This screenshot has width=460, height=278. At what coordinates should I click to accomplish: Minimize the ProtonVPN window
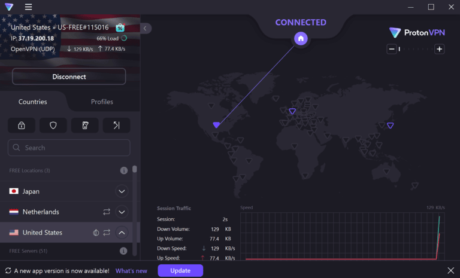pyautogui.click(x=411, y=7)
